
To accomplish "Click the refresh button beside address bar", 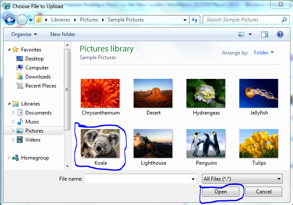I will 195,20.
